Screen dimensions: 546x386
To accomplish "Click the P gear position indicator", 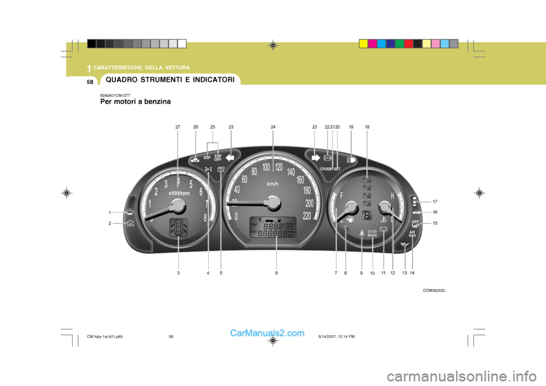I will 367,180.
